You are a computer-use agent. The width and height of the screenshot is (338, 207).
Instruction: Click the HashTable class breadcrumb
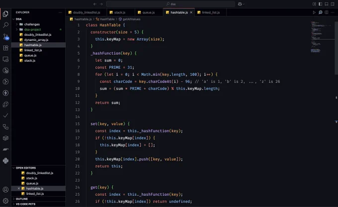point(105,19)
